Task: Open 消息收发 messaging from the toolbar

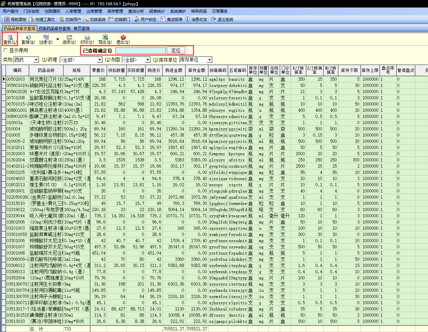Action: 196,20
